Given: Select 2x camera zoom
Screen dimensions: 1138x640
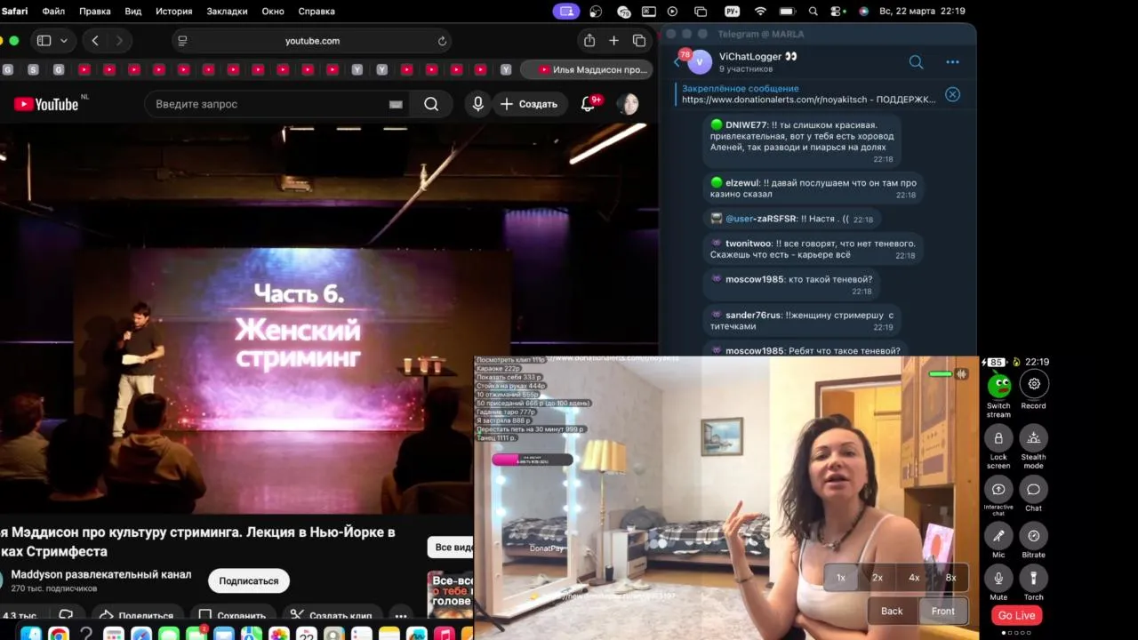Looking at the screenshot, I should tap(878, 578).
